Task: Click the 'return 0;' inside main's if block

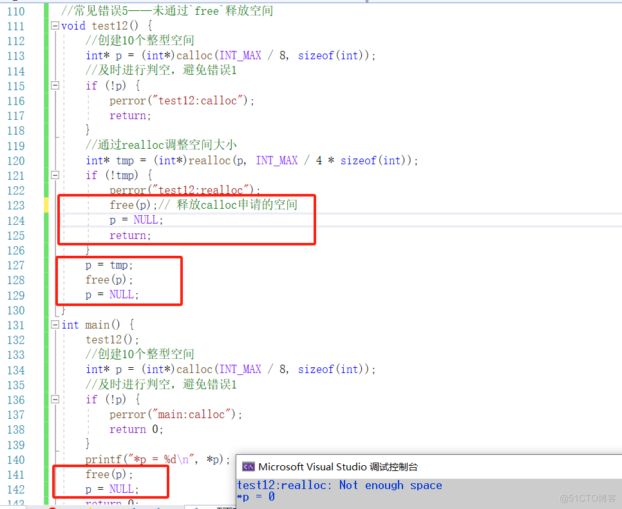Action: (x=136, y=429)
